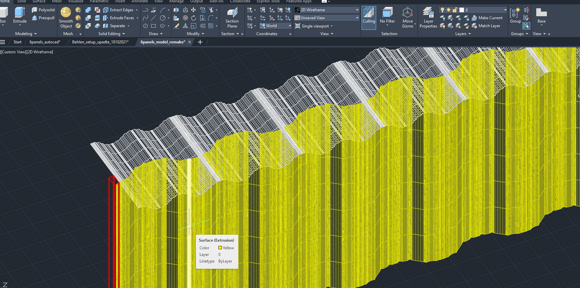The width and height of the screenshot is (580, 288).
Task: Toggle freeze sun icon for layer 0
Action: 448,10
